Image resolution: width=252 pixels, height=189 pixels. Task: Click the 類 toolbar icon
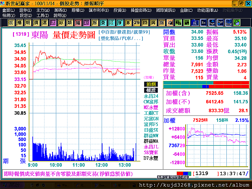pyautogui.click(x=69, y=23)
